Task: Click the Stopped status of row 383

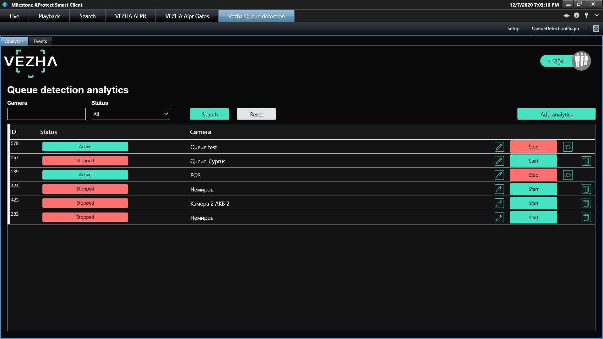Action: pos(85,217)
